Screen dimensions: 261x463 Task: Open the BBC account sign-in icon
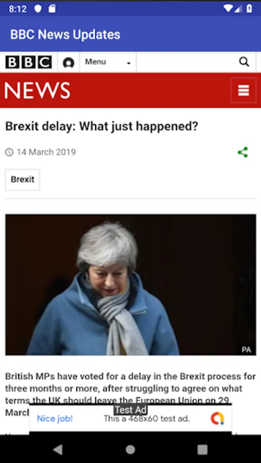click(68, 63)
